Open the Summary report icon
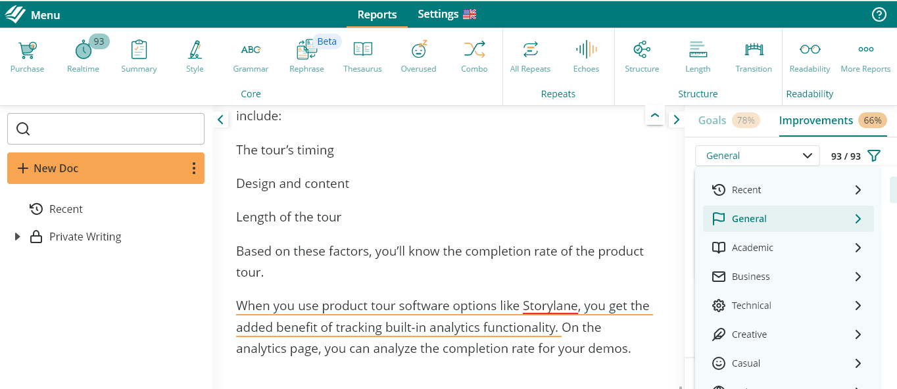This screenshot has height=389, width=897. 139,55
